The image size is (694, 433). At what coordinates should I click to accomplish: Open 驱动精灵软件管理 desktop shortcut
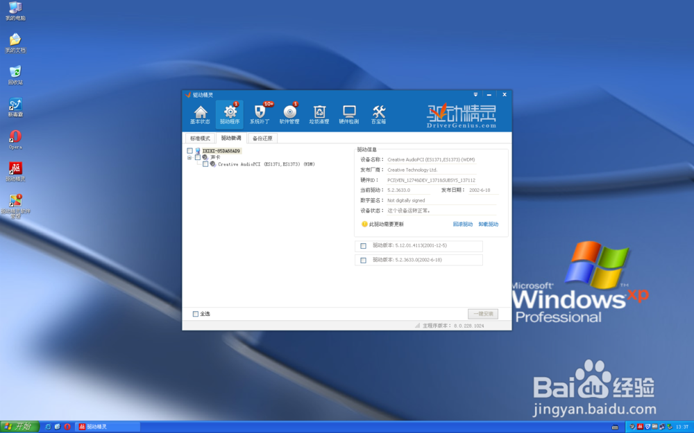(15, 206)
